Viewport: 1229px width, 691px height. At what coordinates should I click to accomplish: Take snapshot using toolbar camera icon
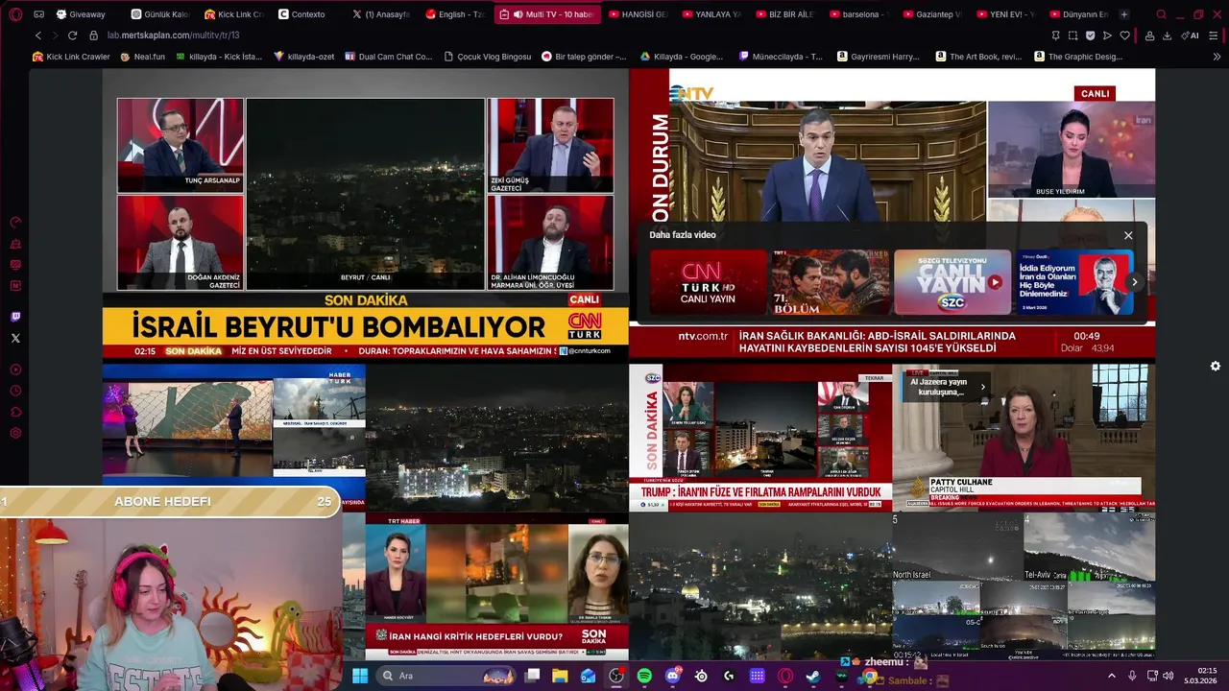1072,36
